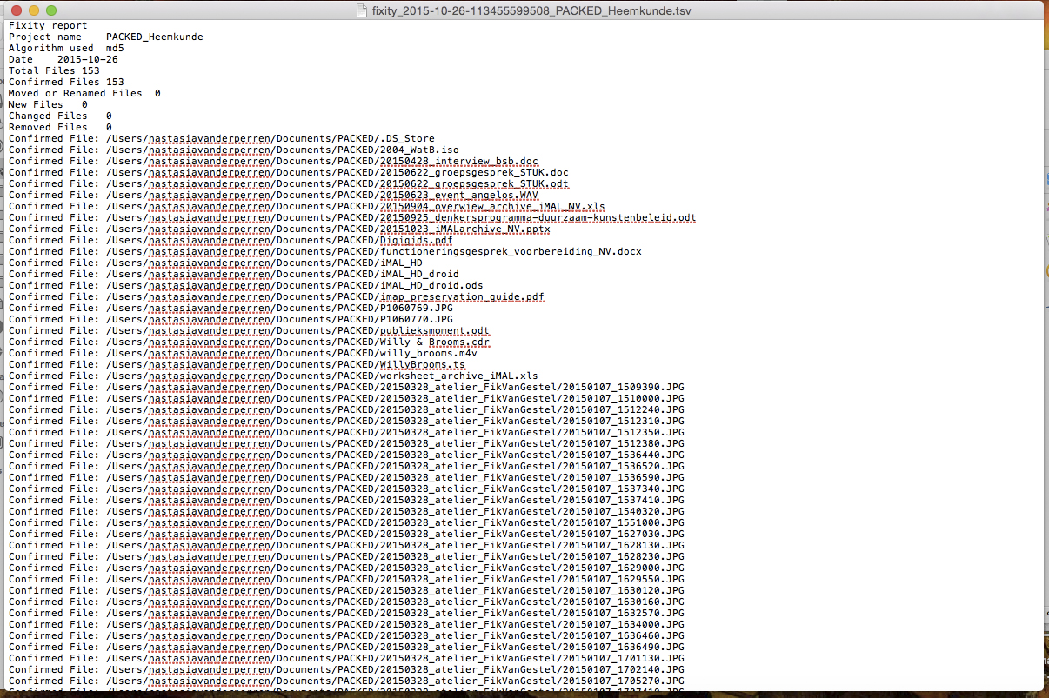Screen dimensions: 1049x698
Task: Click the date value 2015-10-26
Action: pyautogui.click(x=87, y=60)
